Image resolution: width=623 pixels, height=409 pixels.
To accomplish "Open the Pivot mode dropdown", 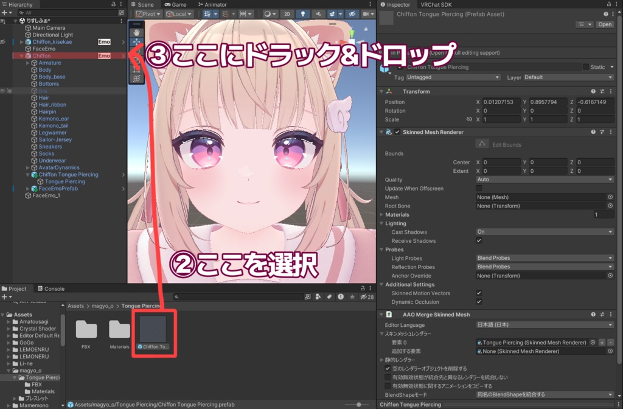I will coord(148,14).
